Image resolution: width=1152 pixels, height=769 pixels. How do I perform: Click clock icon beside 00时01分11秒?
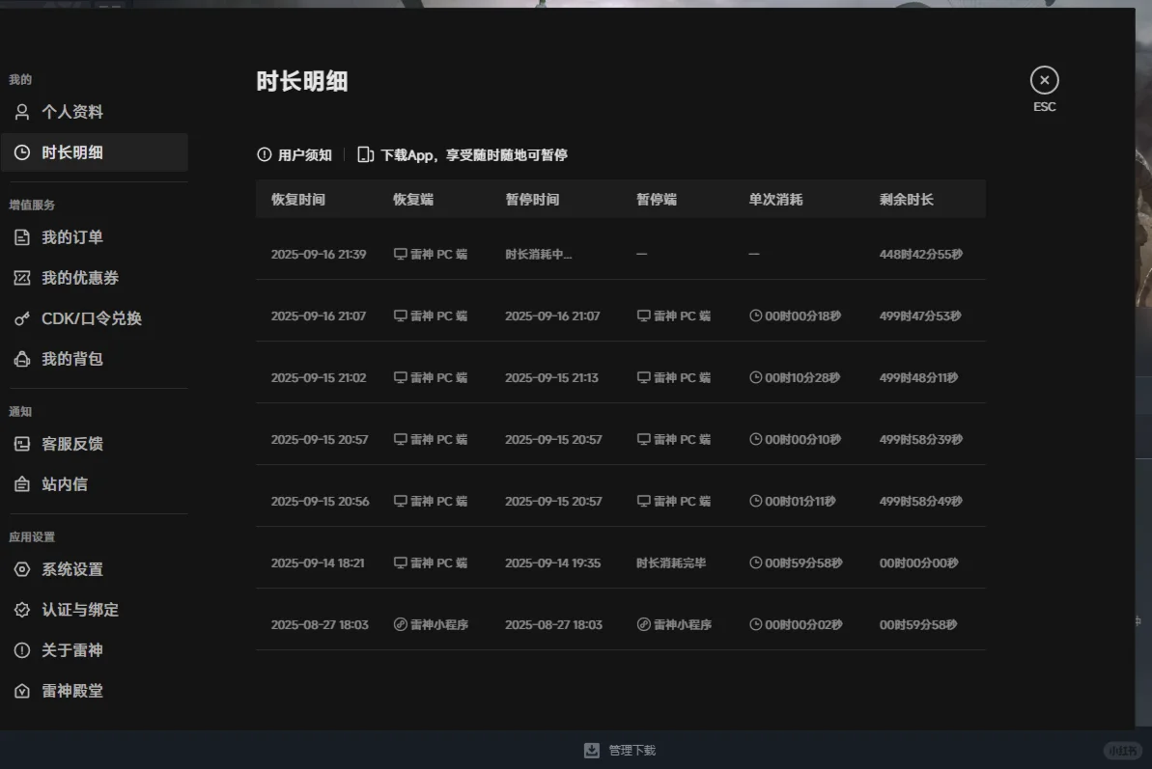(x=755, y=501)
